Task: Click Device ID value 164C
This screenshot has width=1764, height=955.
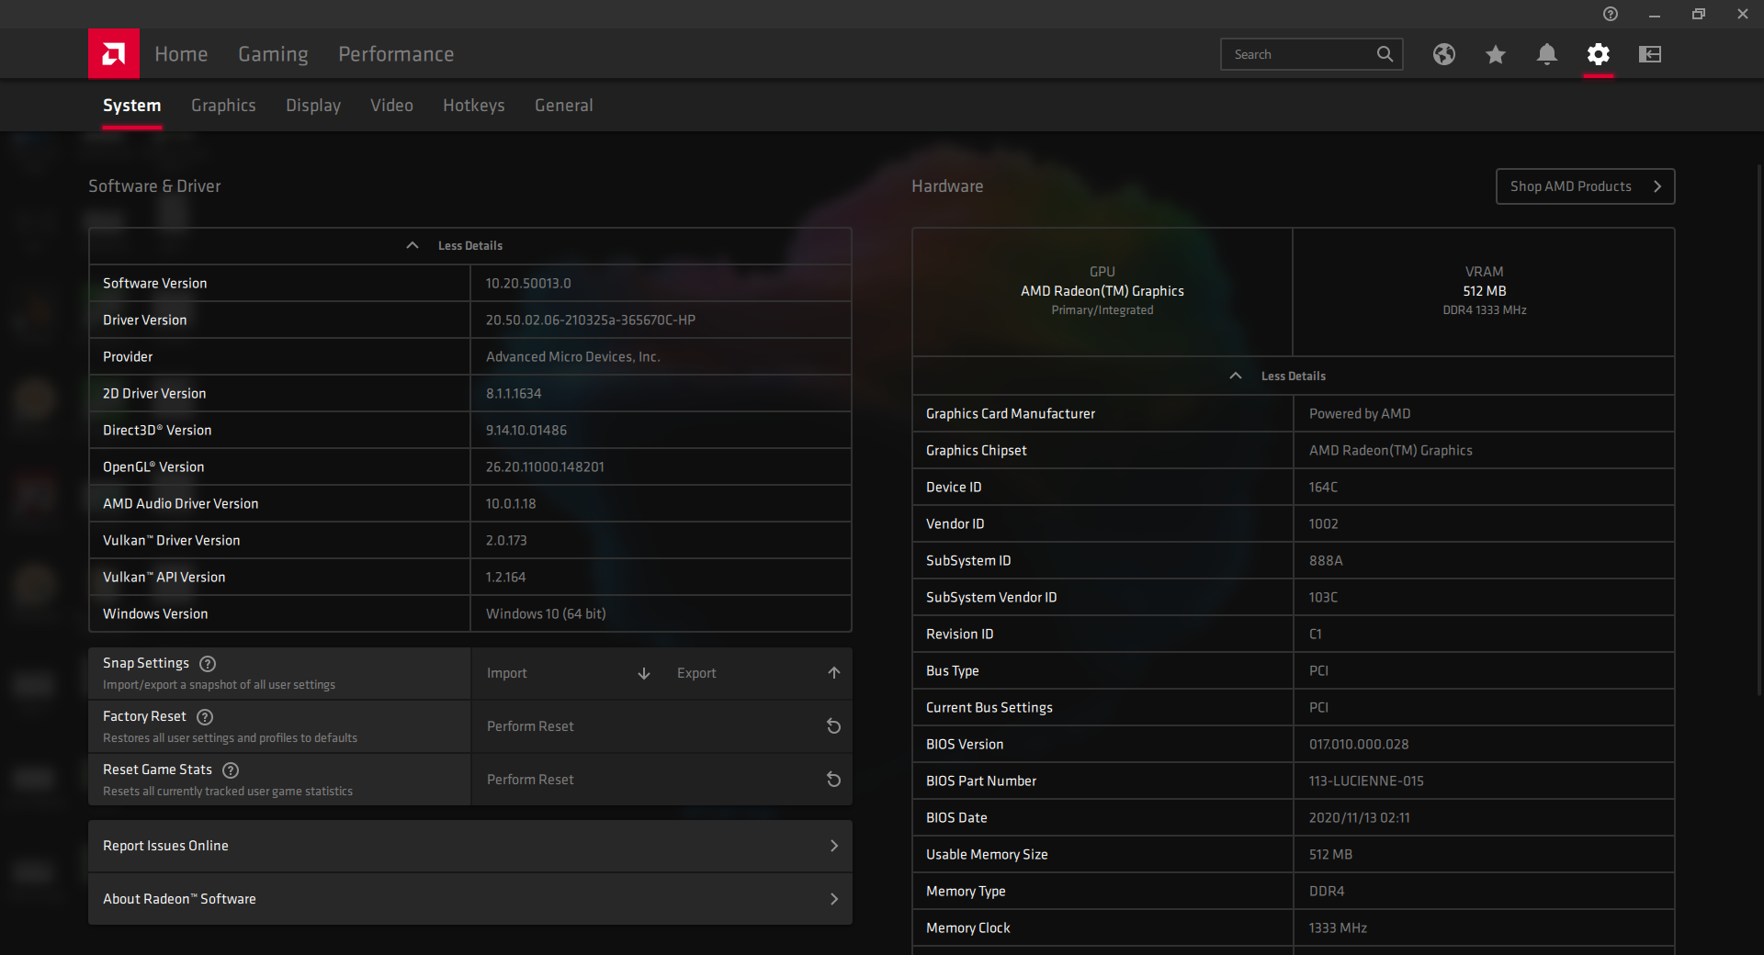Action: click(1323, 488)
